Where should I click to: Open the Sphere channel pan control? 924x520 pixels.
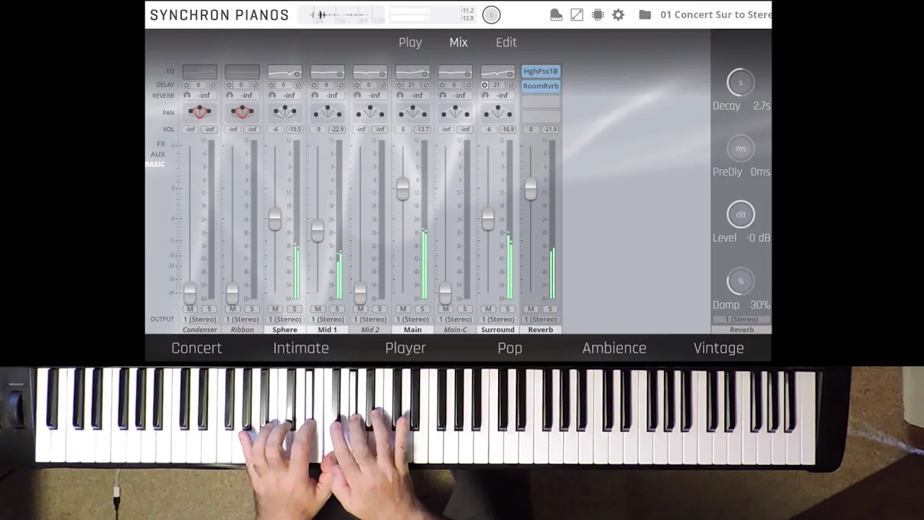pyautogui.click(x=284, y=112)
